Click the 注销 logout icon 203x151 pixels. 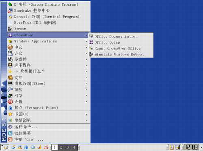pyautogui.click(x=10, y=139)
